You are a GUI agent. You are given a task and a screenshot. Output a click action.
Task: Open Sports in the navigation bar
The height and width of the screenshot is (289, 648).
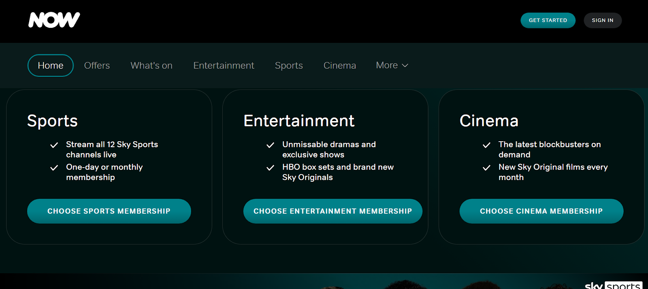coord(289,66)
